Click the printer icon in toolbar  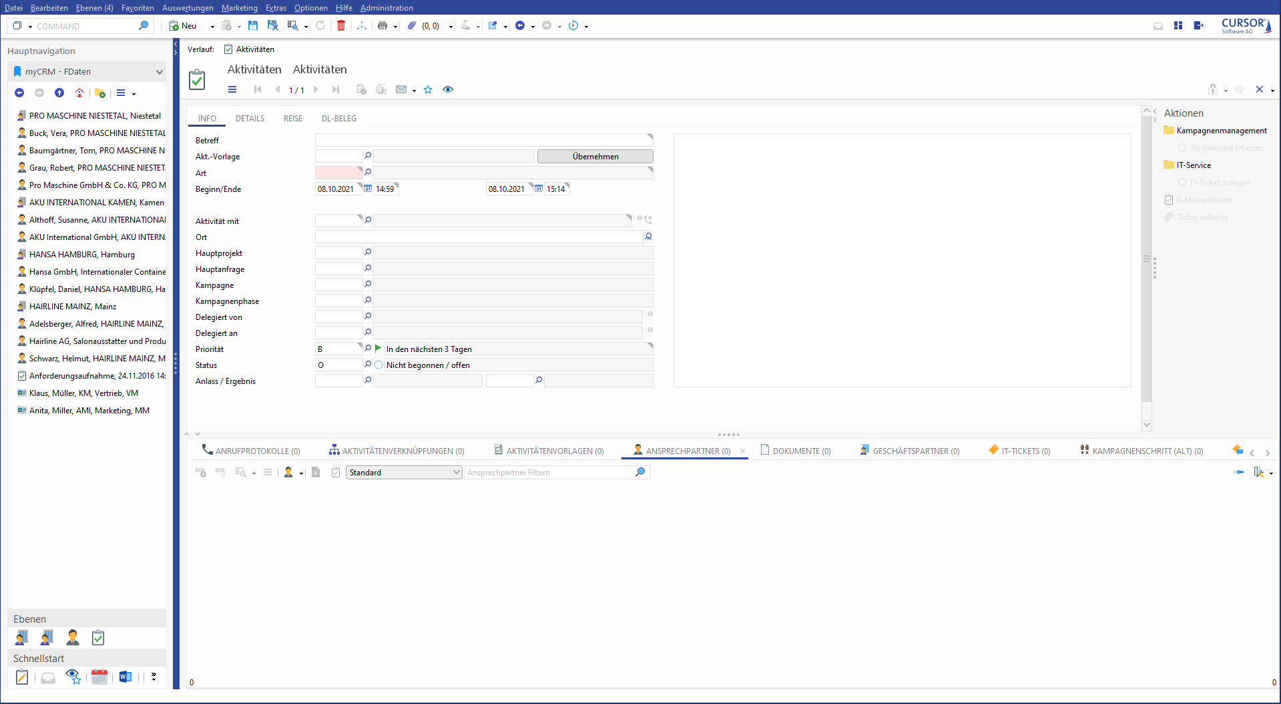382,26
